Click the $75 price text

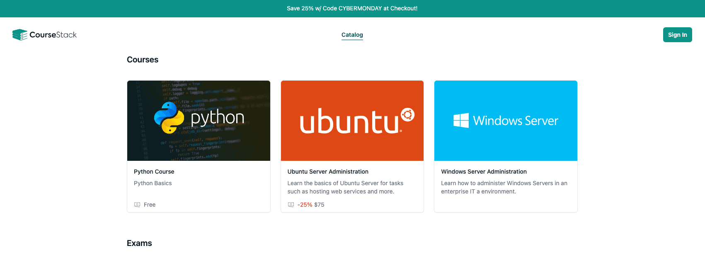pos(320,205)
